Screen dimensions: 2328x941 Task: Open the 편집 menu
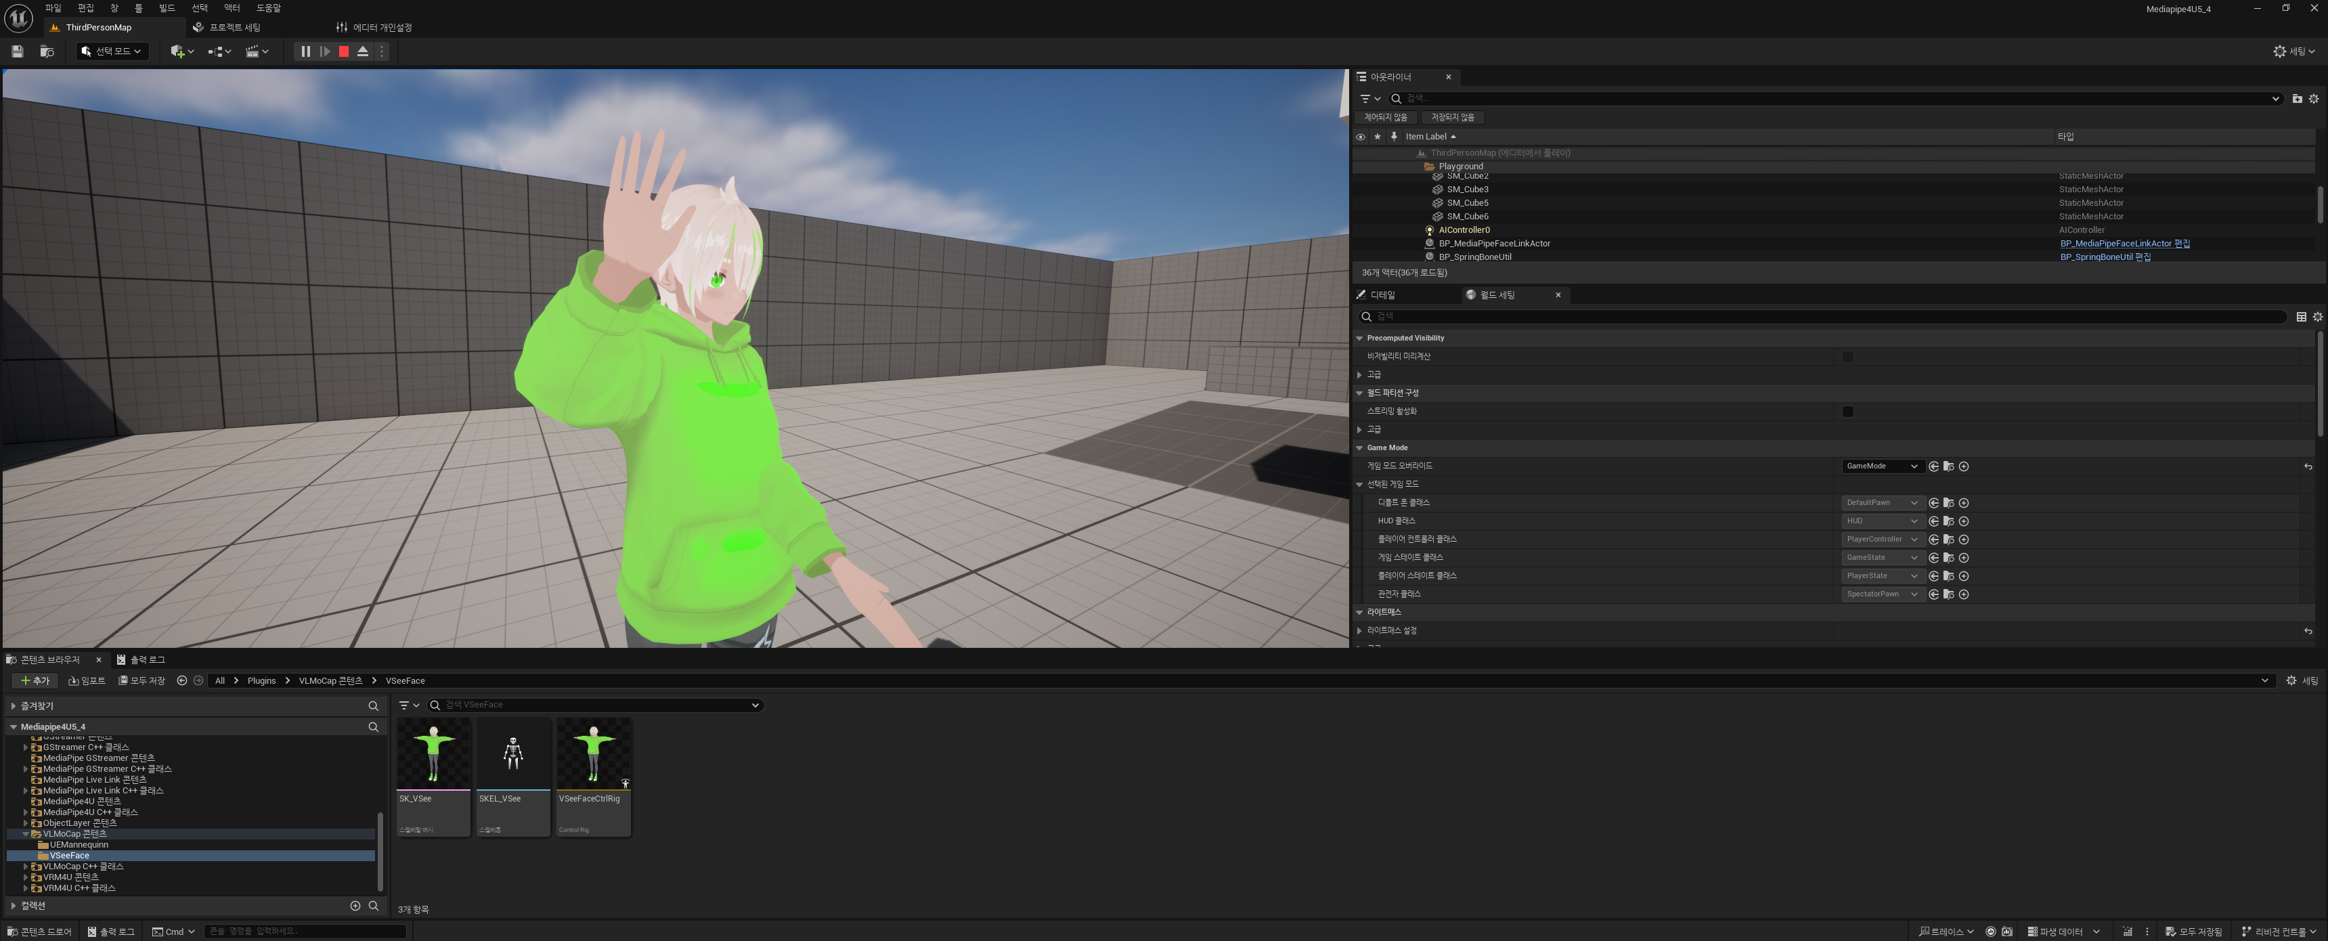[x=86, y=8]
